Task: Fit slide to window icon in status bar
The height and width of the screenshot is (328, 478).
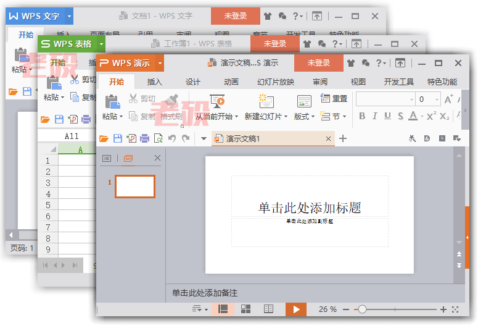Action: coord(455,309)
